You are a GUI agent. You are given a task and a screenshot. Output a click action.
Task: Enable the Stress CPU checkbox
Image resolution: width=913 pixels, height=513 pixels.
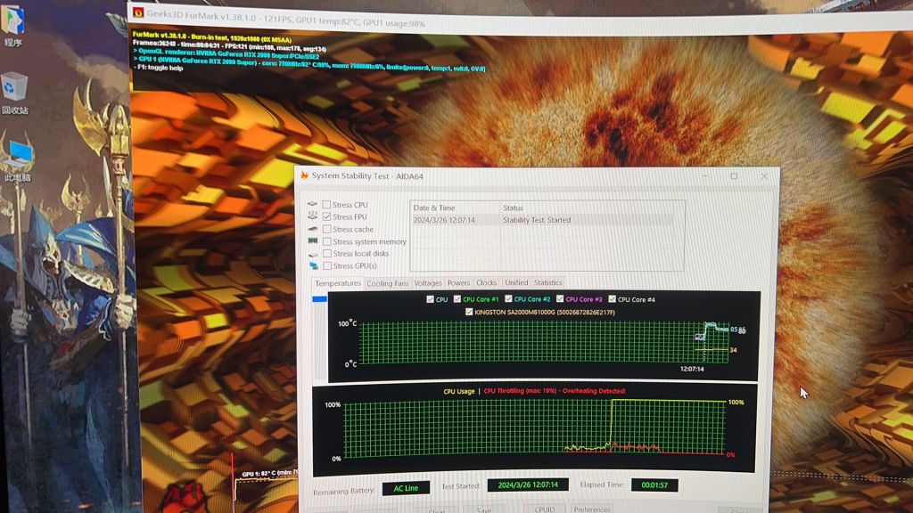pos(326,205)
